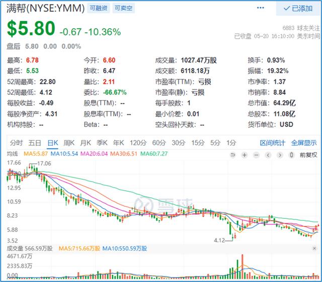Click the 振幅 value 19.32%
This screenshot has height=282, width=322.
pos(278,71)
